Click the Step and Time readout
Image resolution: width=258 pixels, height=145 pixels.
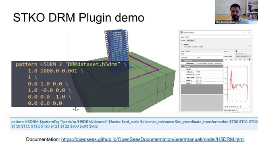[241, 54]
